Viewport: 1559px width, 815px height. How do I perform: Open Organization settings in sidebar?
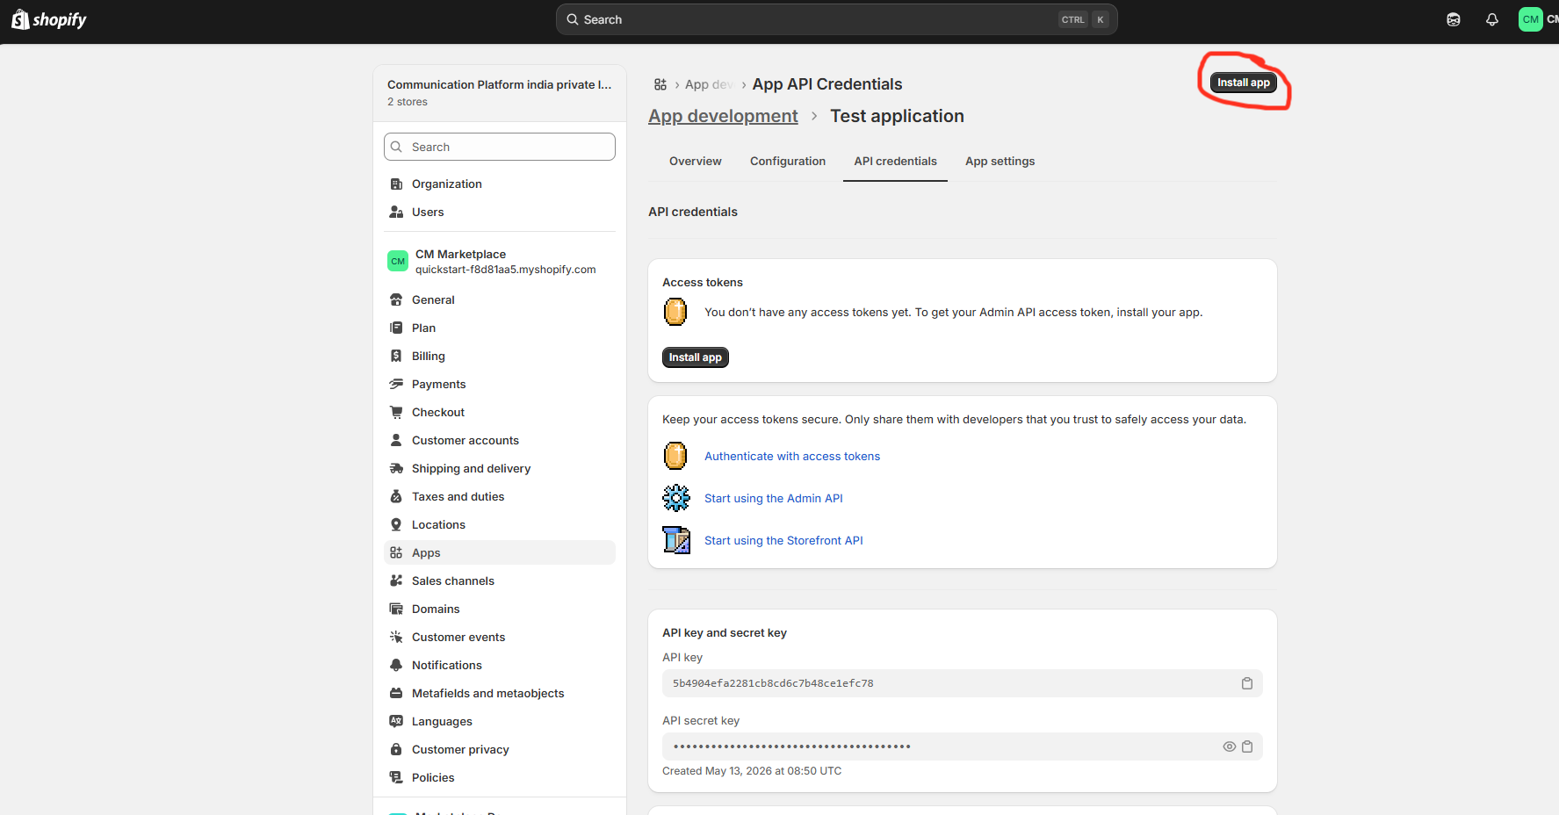click(x=500, y=184)
